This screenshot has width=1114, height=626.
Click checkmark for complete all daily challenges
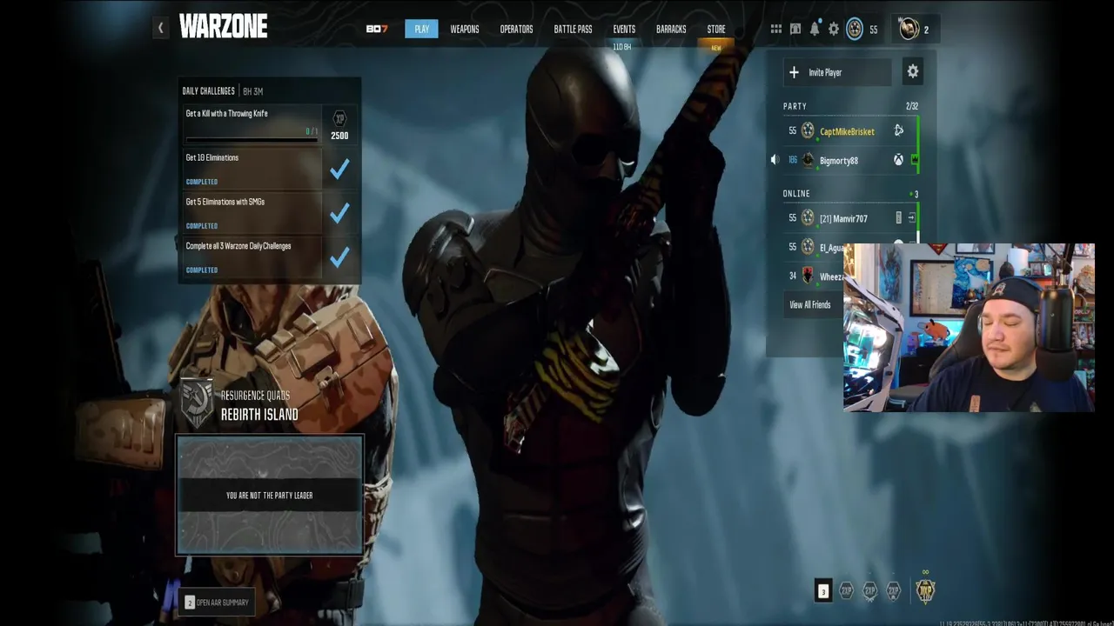[339, 257]
